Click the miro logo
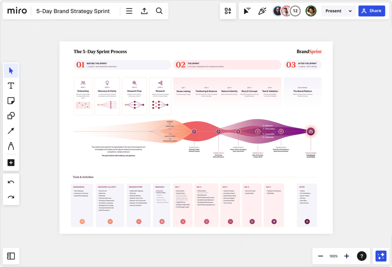The width and height of the screenshot is (392, 267). [17, 11]
